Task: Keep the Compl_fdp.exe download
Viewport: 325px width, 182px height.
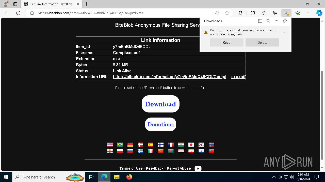Action: pos(227,42)
